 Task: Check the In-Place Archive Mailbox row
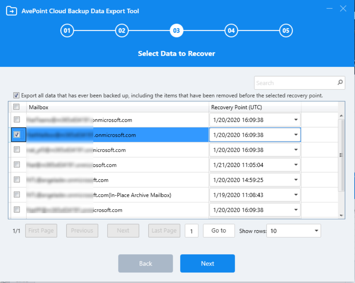pyautogui.click(x=16, y=195)
